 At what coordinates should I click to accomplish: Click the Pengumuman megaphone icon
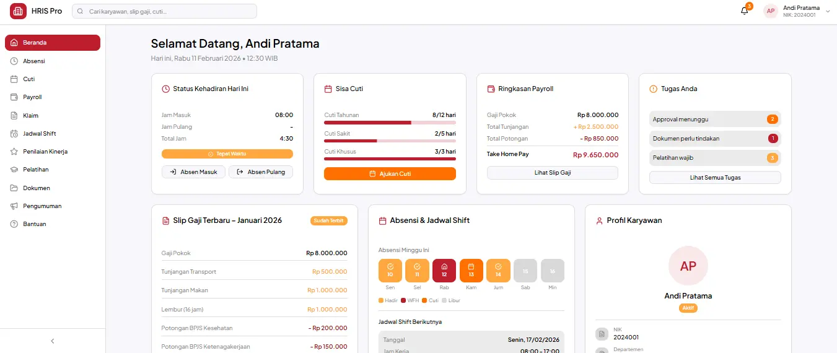pyautogui.click(x=14, y=206)
